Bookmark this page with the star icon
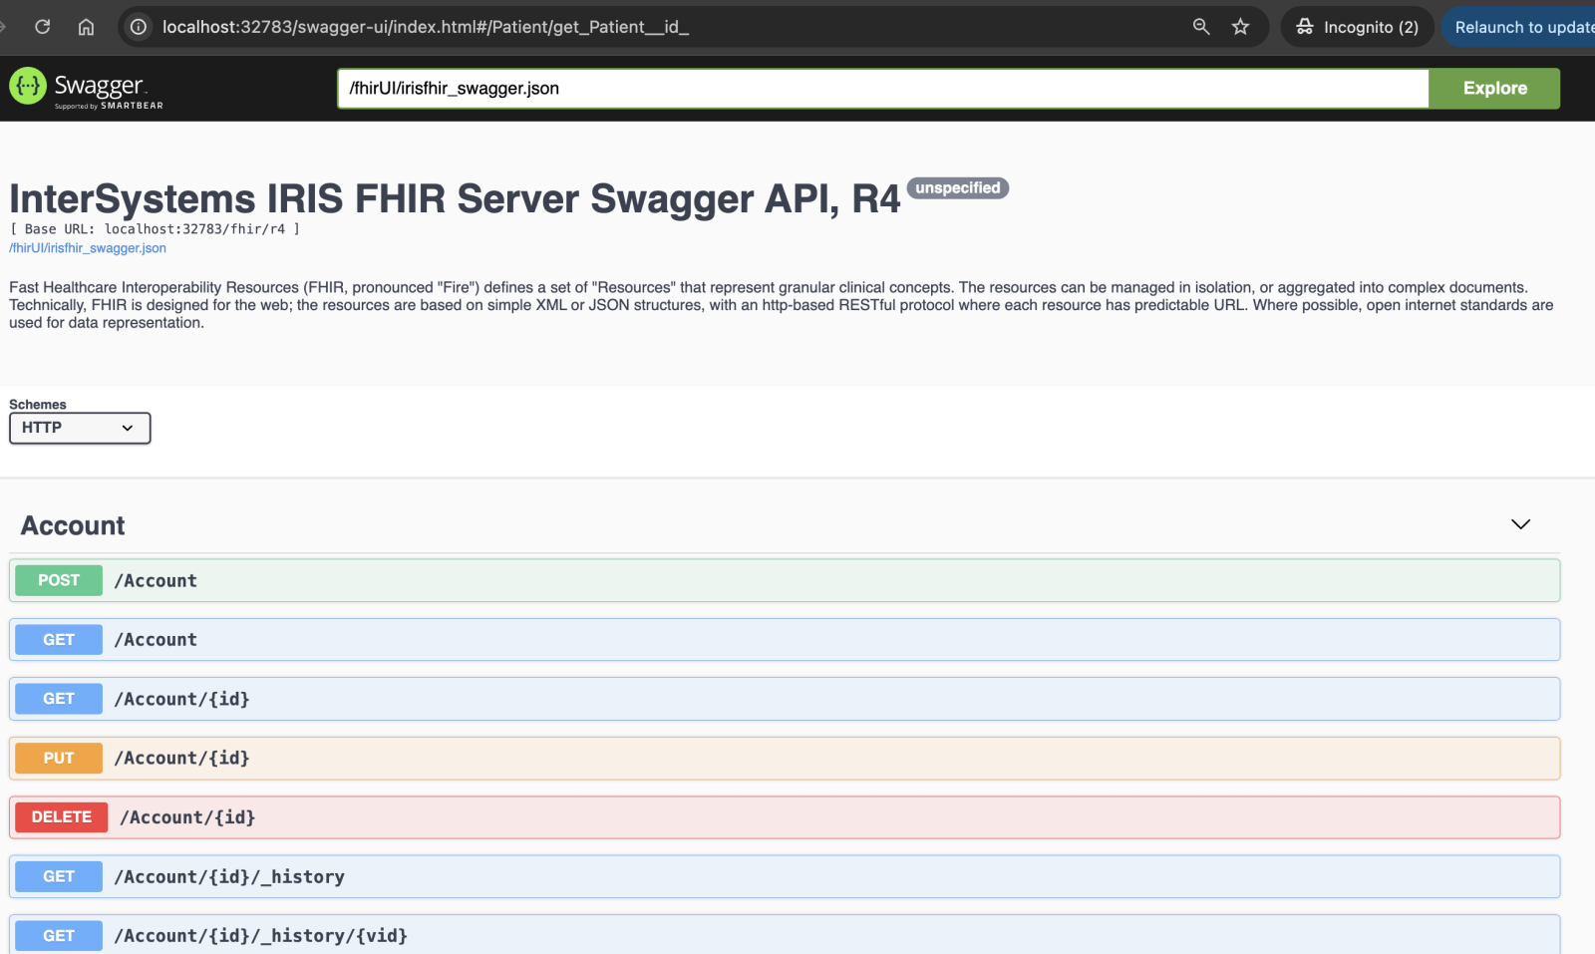 click(x=1240, y=27)
